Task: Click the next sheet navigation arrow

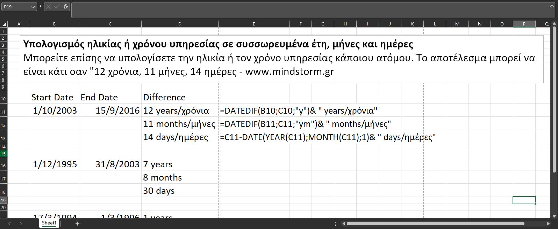Action: [21, 223]
